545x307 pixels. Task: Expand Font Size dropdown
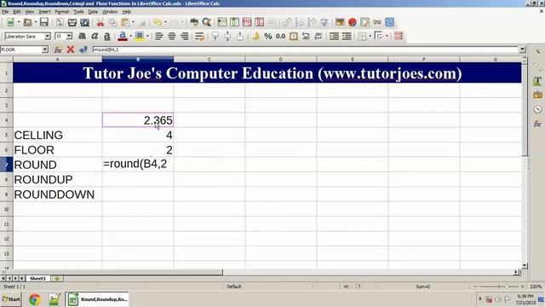click(69, 36)
